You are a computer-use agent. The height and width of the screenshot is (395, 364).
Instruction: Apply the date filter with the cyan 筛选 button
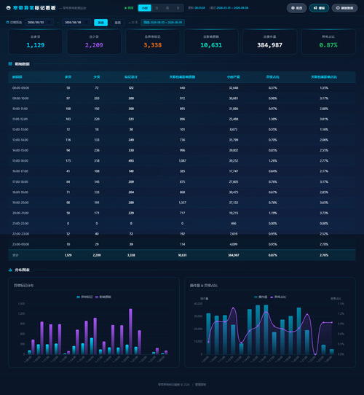[x=100, y=23]
